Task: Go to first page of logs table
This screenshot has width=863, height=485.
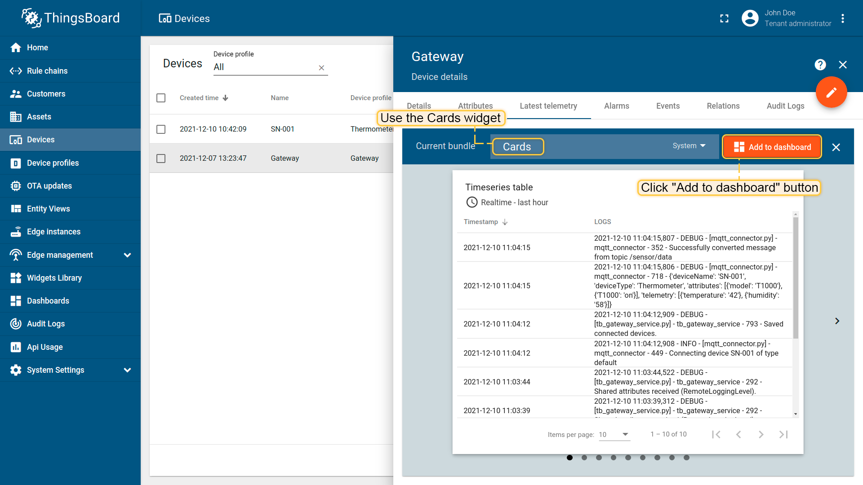Action: click(x=716, y=434)
